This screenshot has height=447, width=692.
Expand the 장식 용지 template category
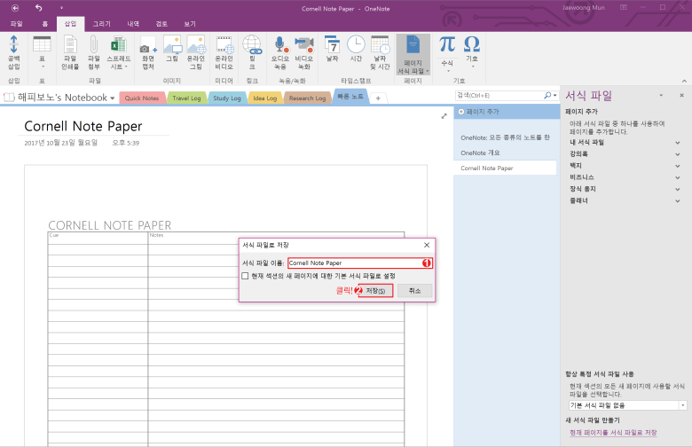coord(678,189)
